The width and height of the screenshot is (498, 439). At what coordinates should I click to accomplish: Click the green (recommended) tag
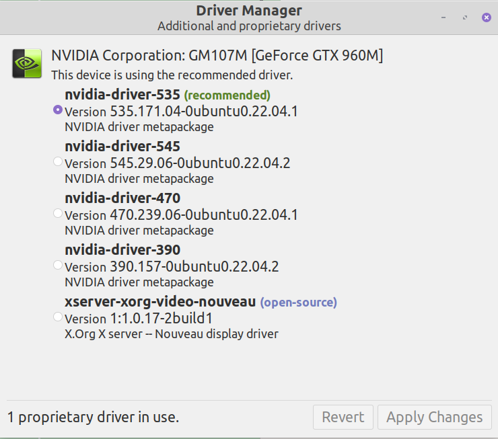227,95
